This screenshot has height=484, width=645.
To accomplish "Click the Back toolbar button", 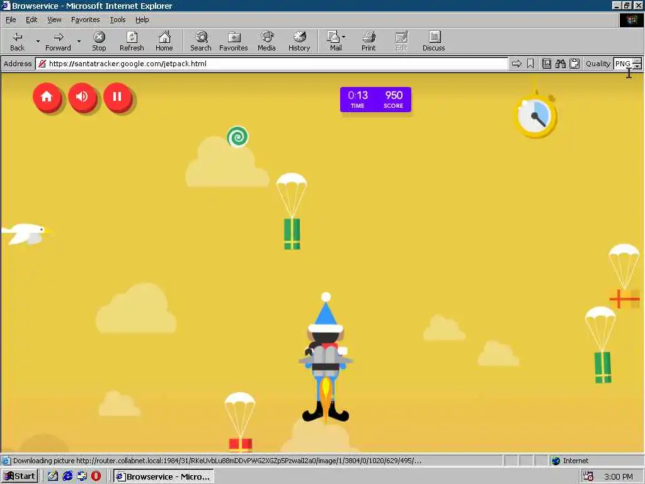I will [17, 41].
